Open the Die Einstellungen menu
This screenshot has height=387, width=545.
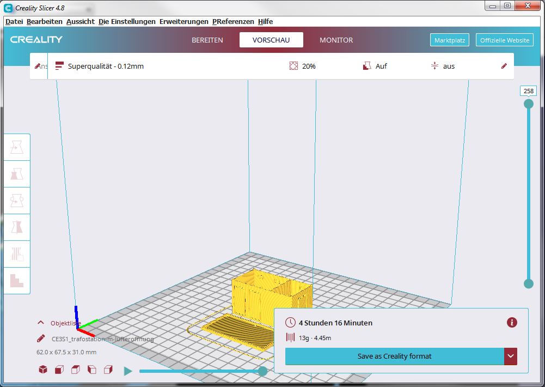pyautogui.click(x=127, y=22)
